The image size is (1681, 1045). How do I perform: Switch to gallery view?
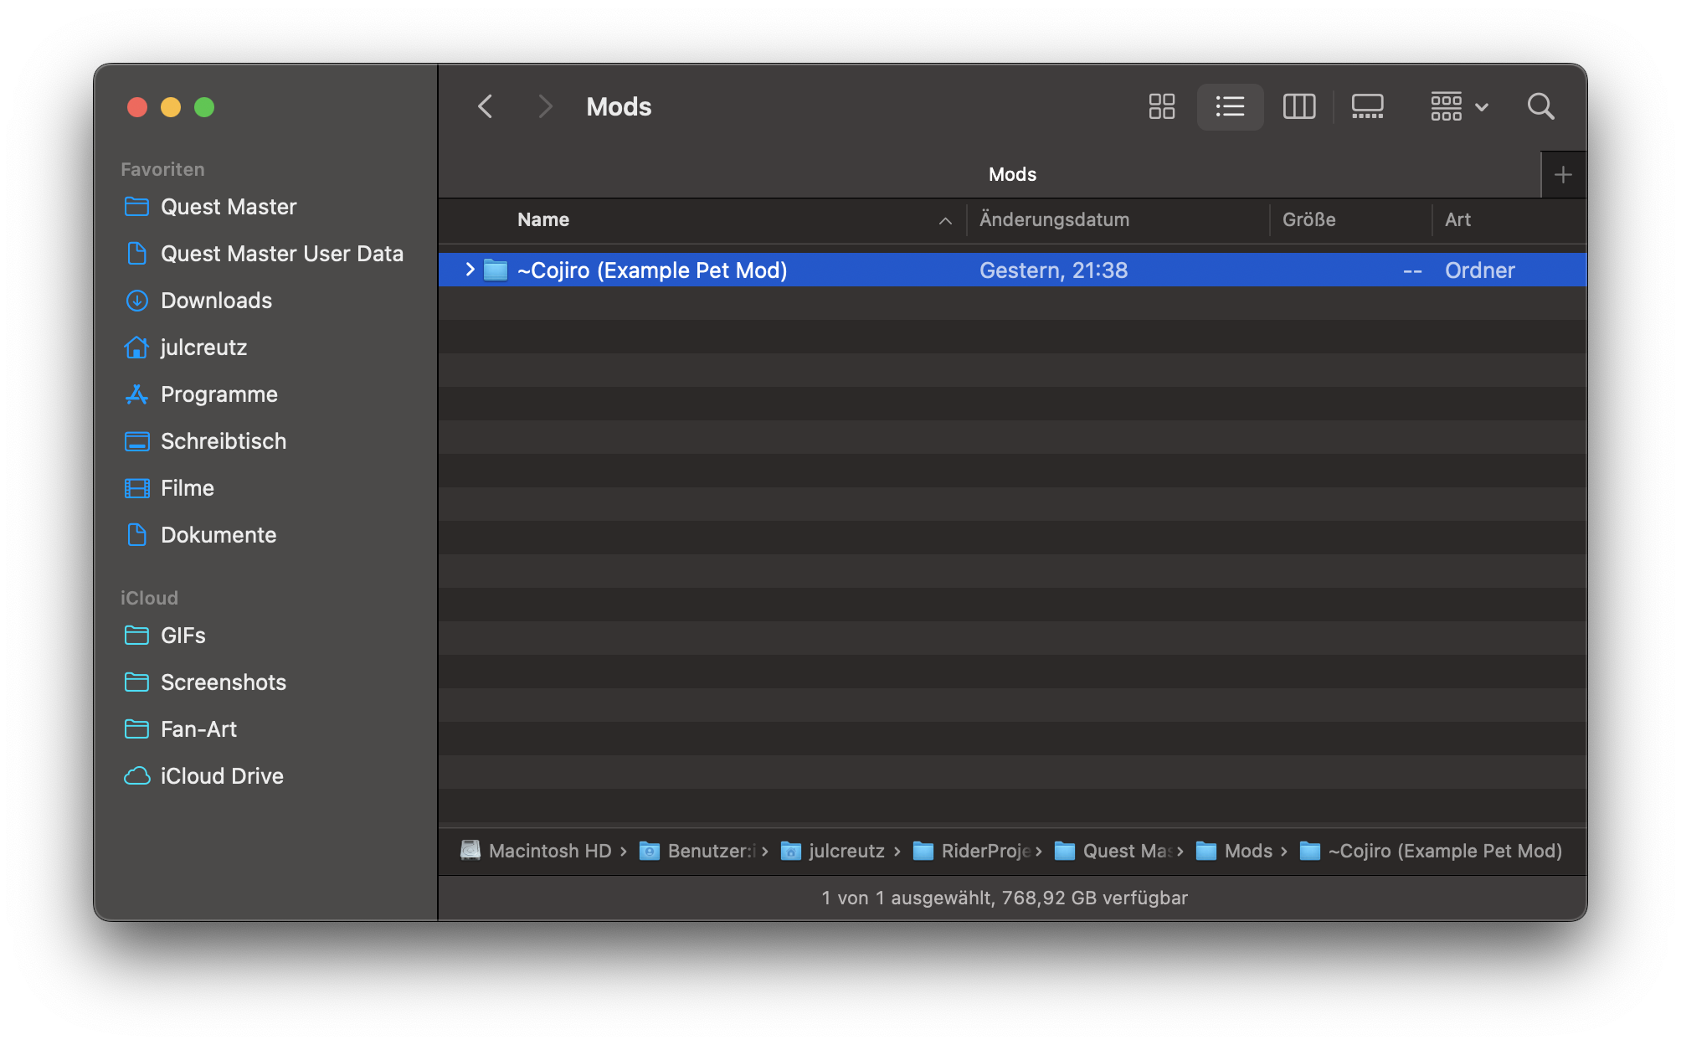click(1367, 106)
